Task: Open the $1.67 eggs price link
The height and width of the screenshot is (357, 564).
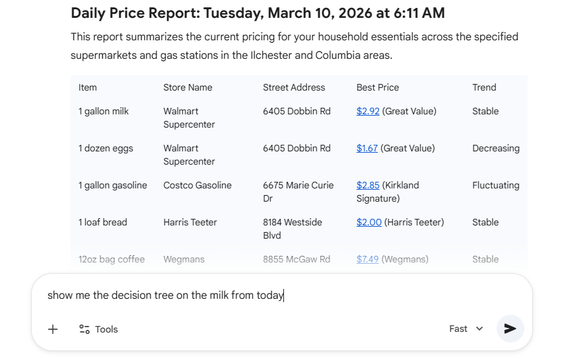Action: click(x=367, y=148)
